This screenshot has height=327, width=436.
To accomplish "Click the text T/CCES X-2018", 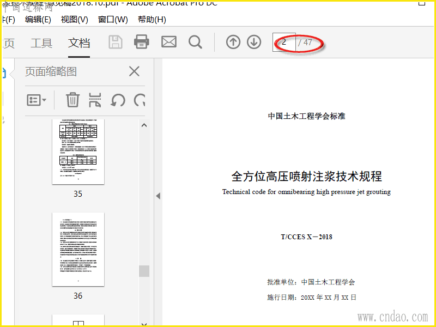I will point(306,237).
